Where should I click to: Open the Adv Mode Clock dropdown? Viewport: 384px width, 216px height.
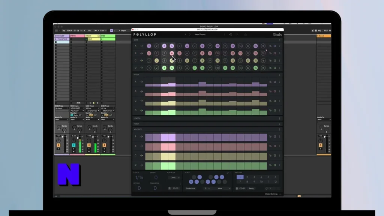[174, 177]
